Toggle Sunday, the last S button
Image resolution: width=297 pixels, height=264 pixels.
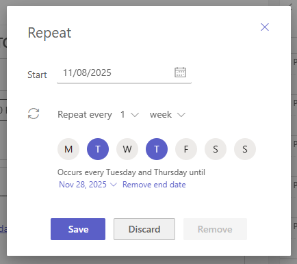tap(245, 149)
